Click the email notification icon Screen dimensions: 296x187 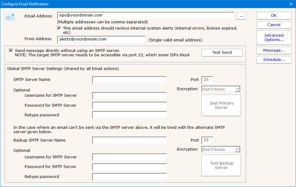10,16
